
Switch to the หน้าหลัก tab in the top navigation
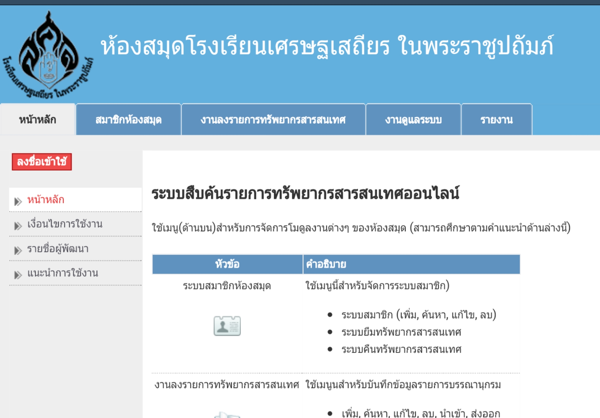(x=37, y=120)
